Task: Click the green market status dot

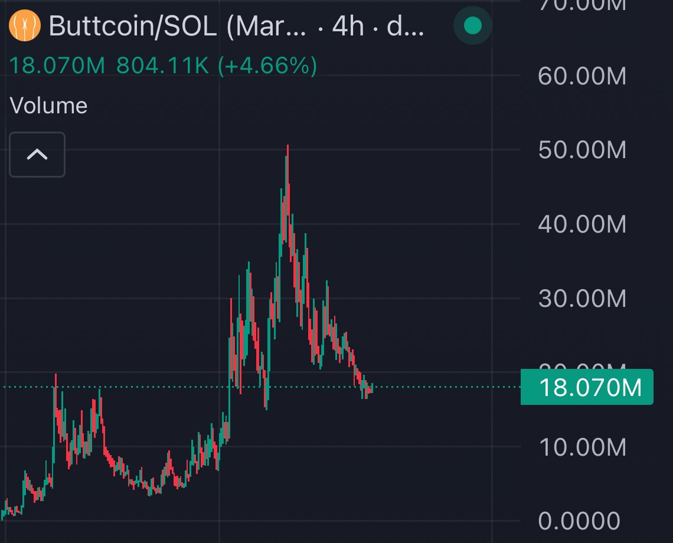Action: coord(472,25)
